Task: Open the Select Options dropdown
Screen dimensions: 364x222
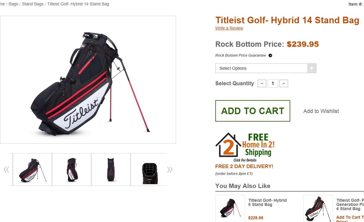Action: [x=266, y=68]
